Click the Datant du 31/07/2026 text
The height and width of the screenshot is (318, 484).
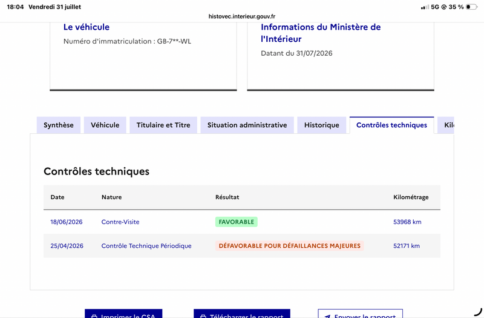[x=296, y=53]
